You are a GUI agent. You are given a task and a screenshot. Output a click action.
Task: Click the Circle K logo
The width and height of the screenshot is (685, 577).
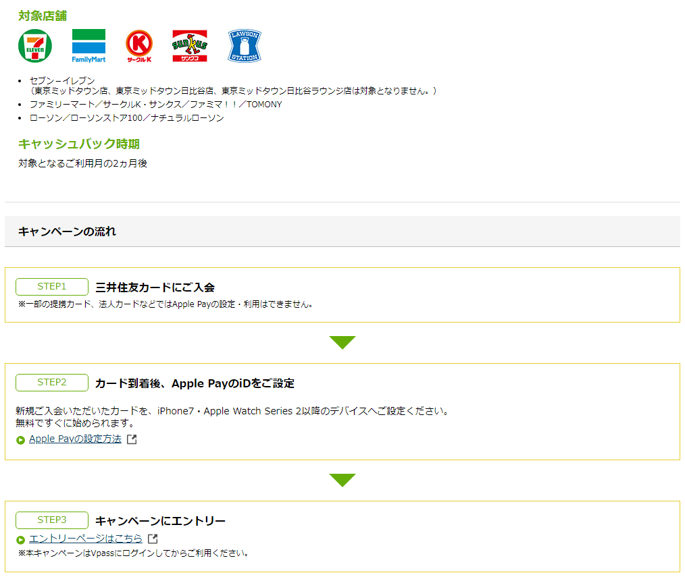click(x=139, y=46)
